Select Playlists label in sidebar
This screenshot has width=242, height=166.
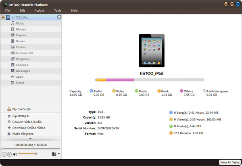21,35
